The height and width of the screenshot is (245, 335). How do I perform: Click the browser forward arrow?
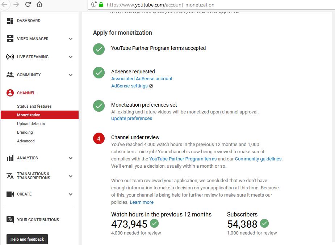[x=16, y=4]
